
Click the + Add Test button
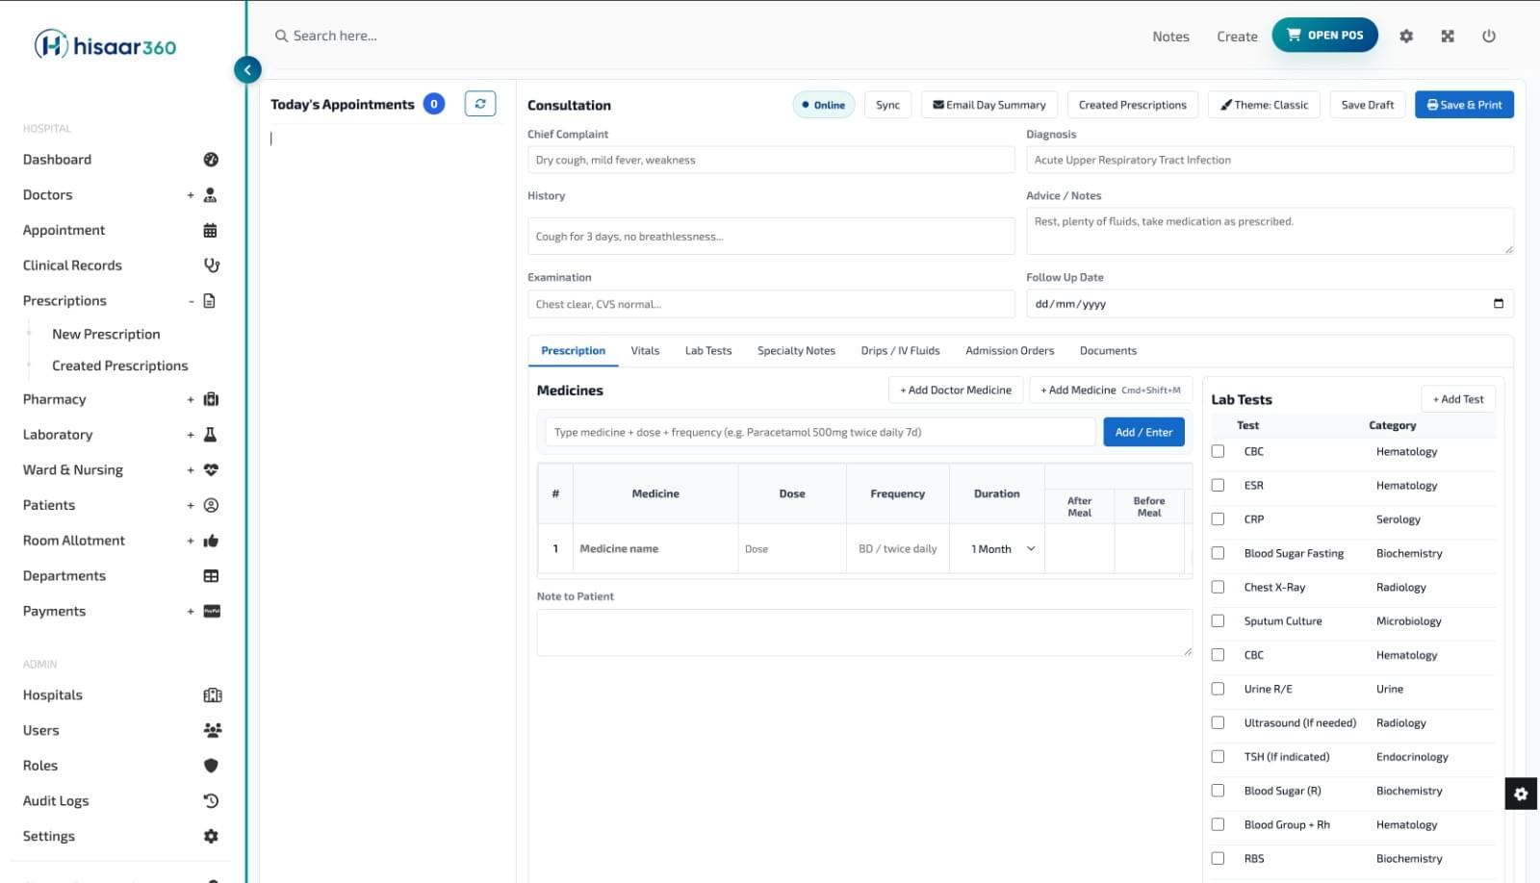pyautogui.click(x=1458, y=399)
